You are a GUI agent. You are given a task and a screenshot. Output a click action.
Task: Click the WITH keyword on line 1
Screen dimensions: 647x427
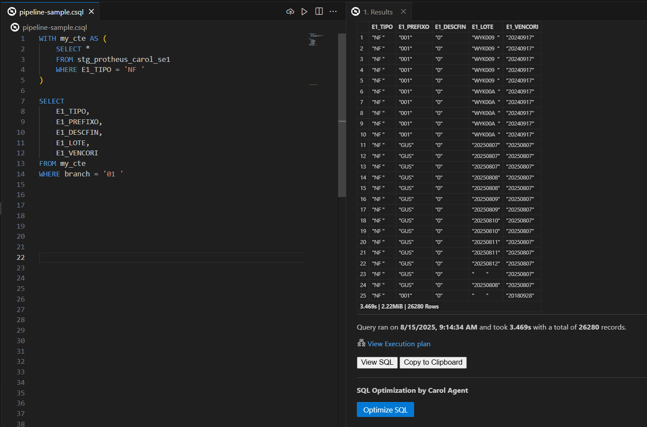[x=47, y=39]
